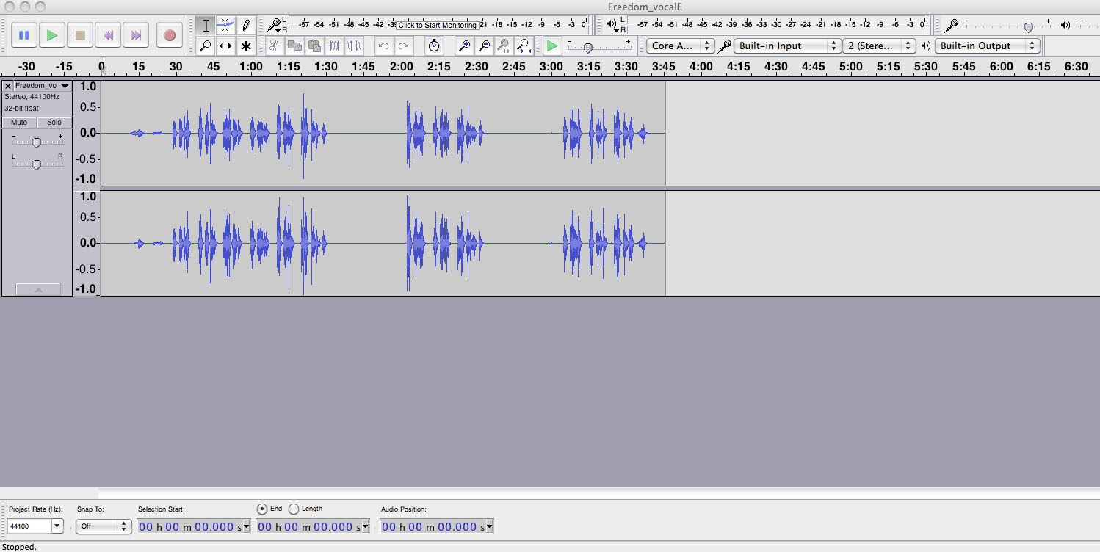Click the Fit Project zoom icon

524,46
